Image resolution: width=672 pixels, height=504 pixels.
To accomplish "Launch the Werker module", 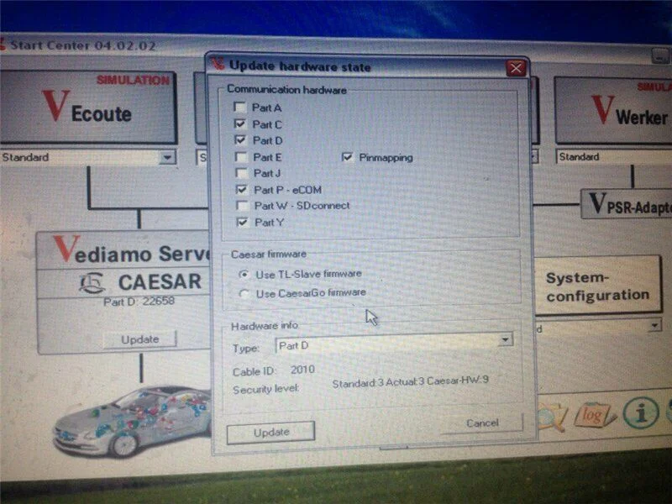I will [614, 111].
